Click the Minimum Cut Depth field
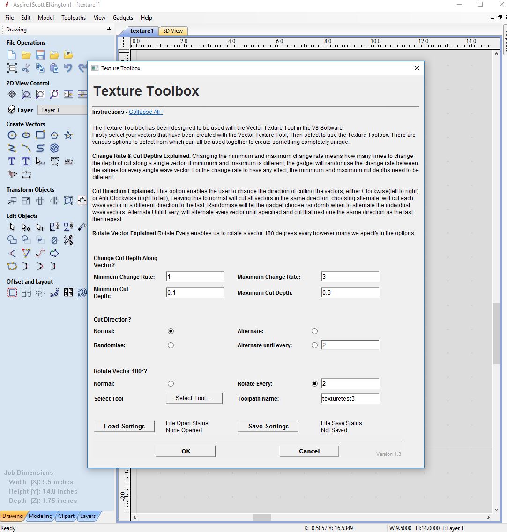 [x=194, y=292]
